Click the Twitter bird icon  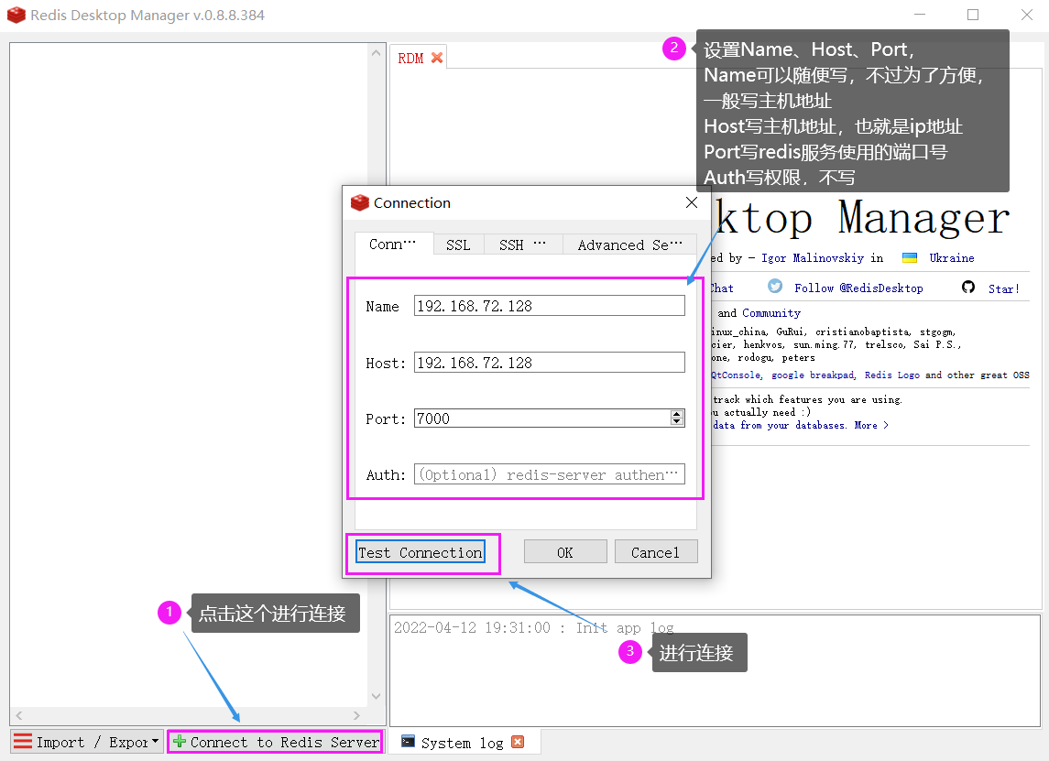775,287
